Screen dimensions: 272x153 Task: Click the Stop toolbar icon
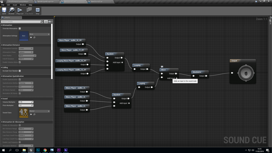click(37, 10)
